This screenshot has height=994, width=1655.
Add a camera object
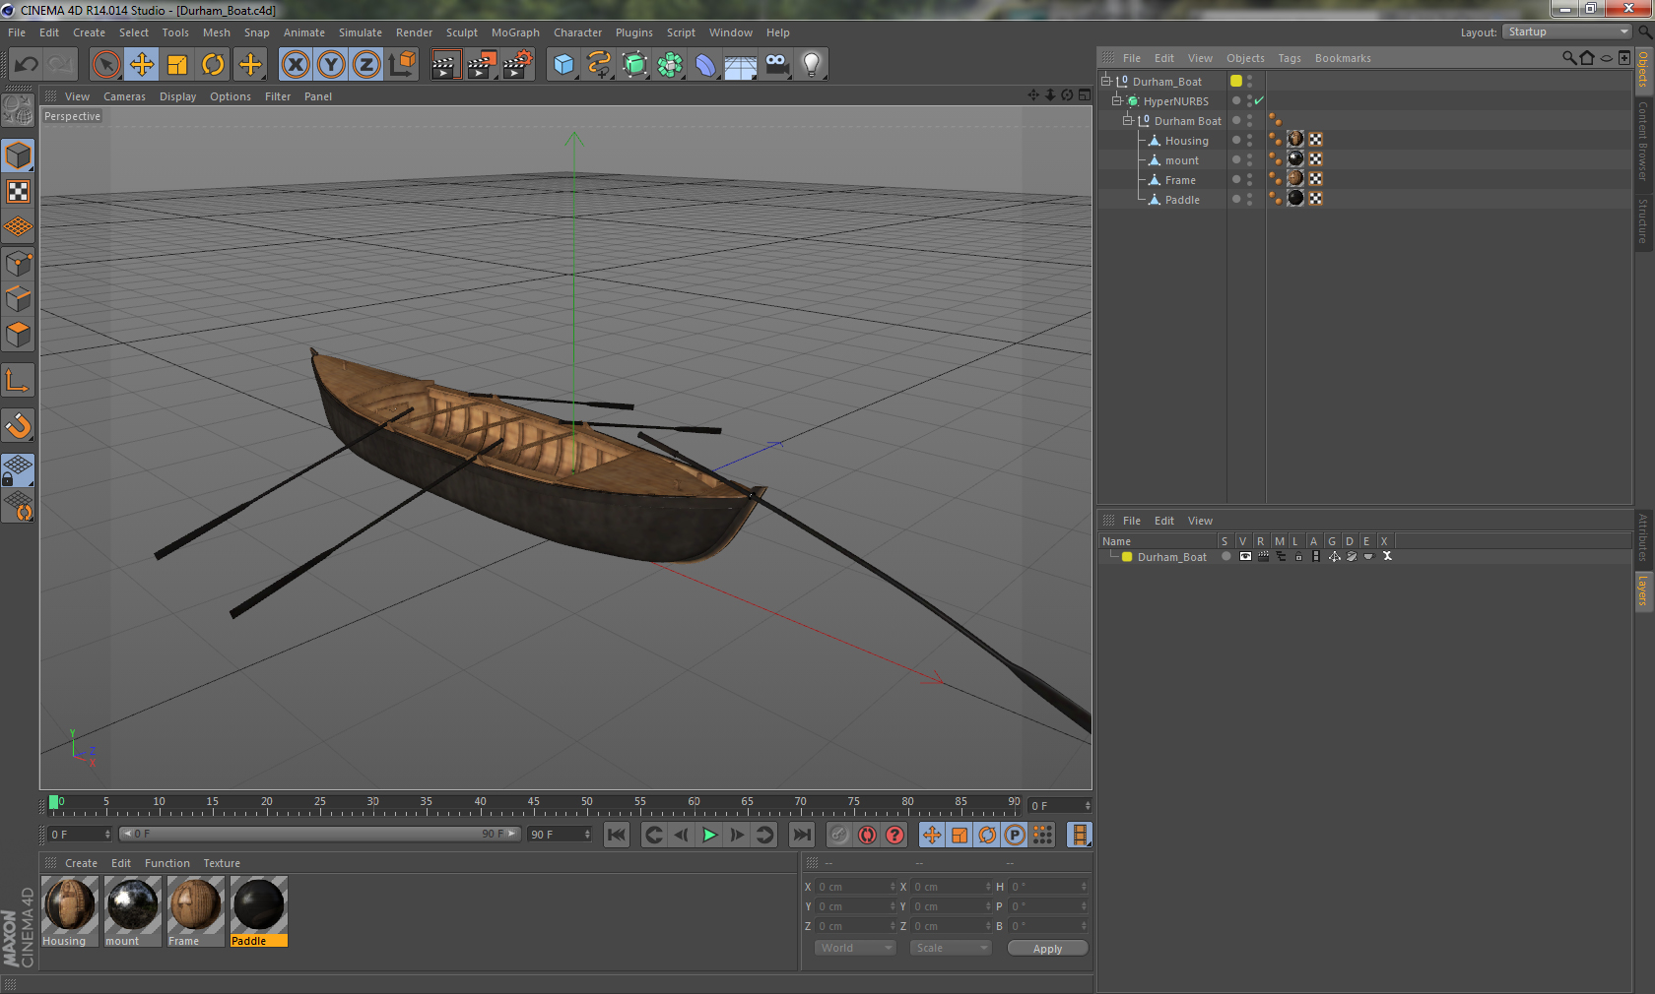(x=776, y=65)
